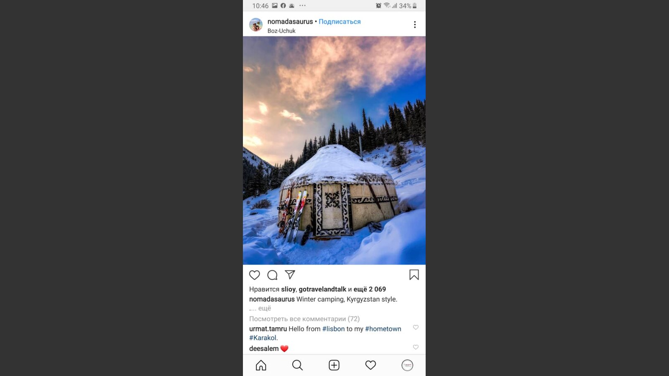Image resolution: width=669 pixels, height=376 pixels.
Task: Like the post with the heart icon
Action: coord(254,275)
